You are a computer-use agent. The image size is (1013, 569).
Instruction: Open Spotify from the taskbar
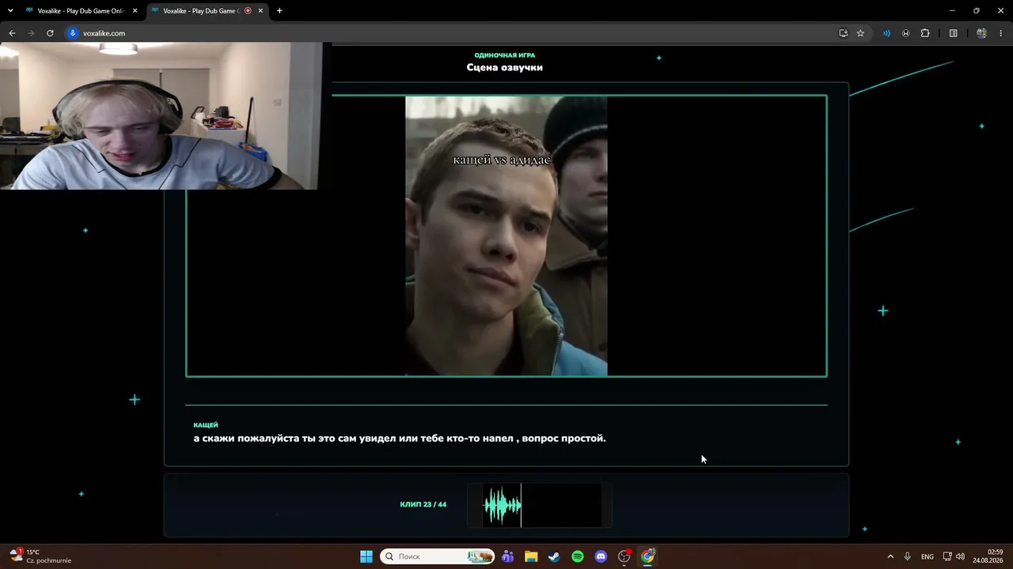578,556
